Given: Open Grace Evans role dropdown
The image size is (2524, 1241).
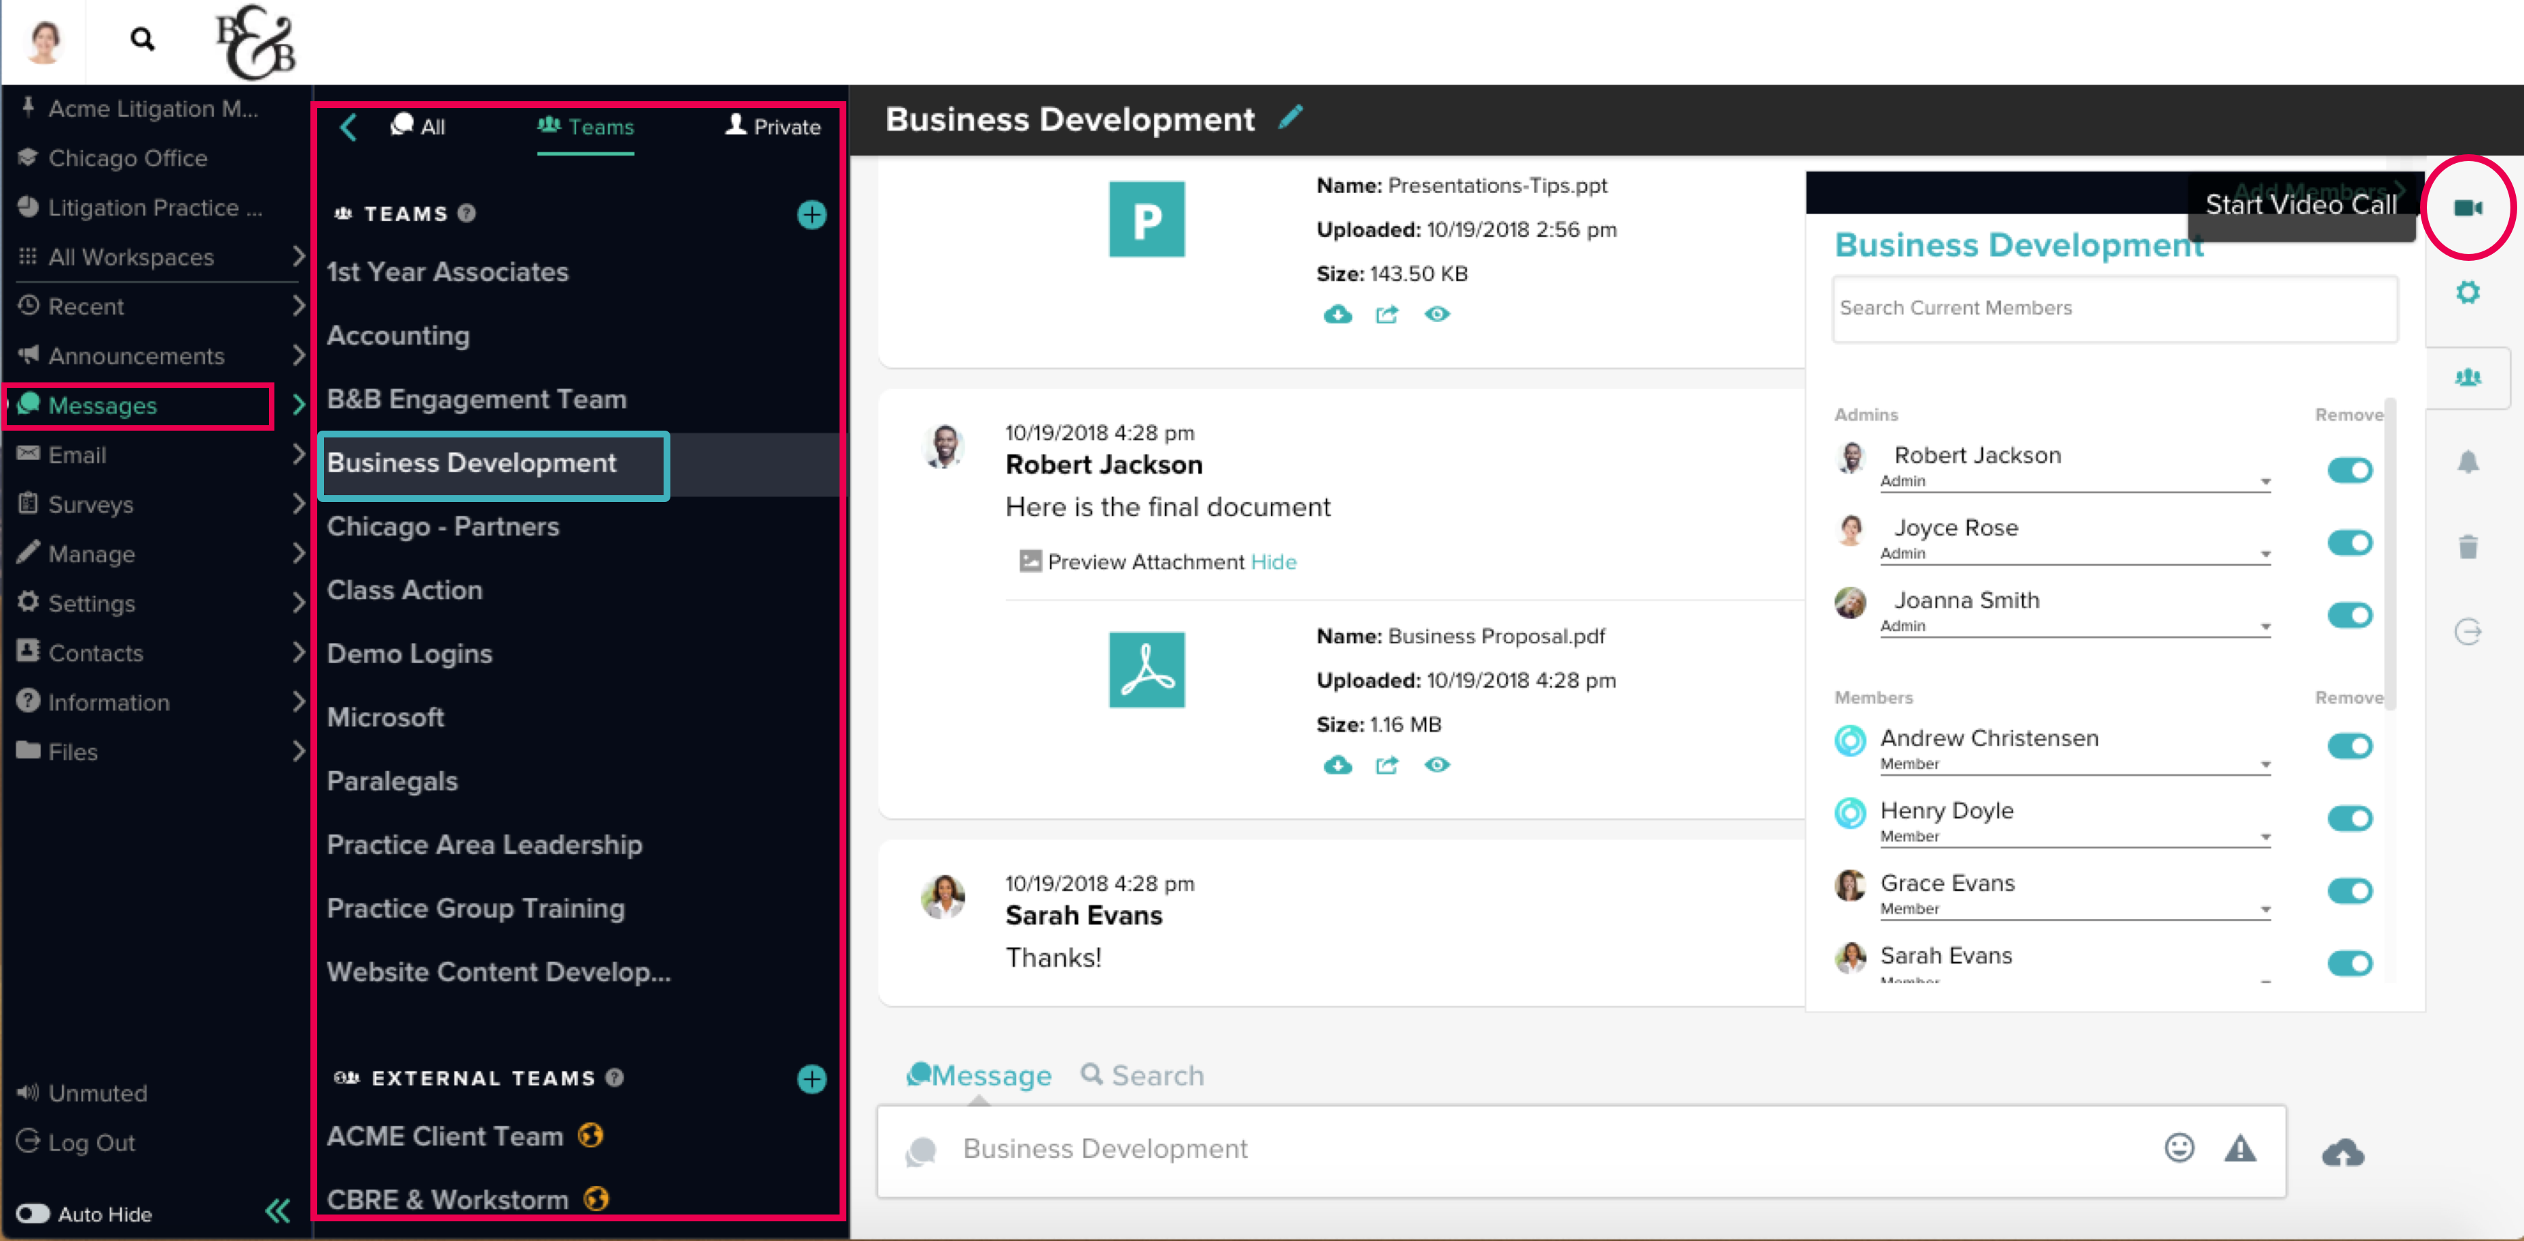Looking at the screenshot, I should (2074, 909).
